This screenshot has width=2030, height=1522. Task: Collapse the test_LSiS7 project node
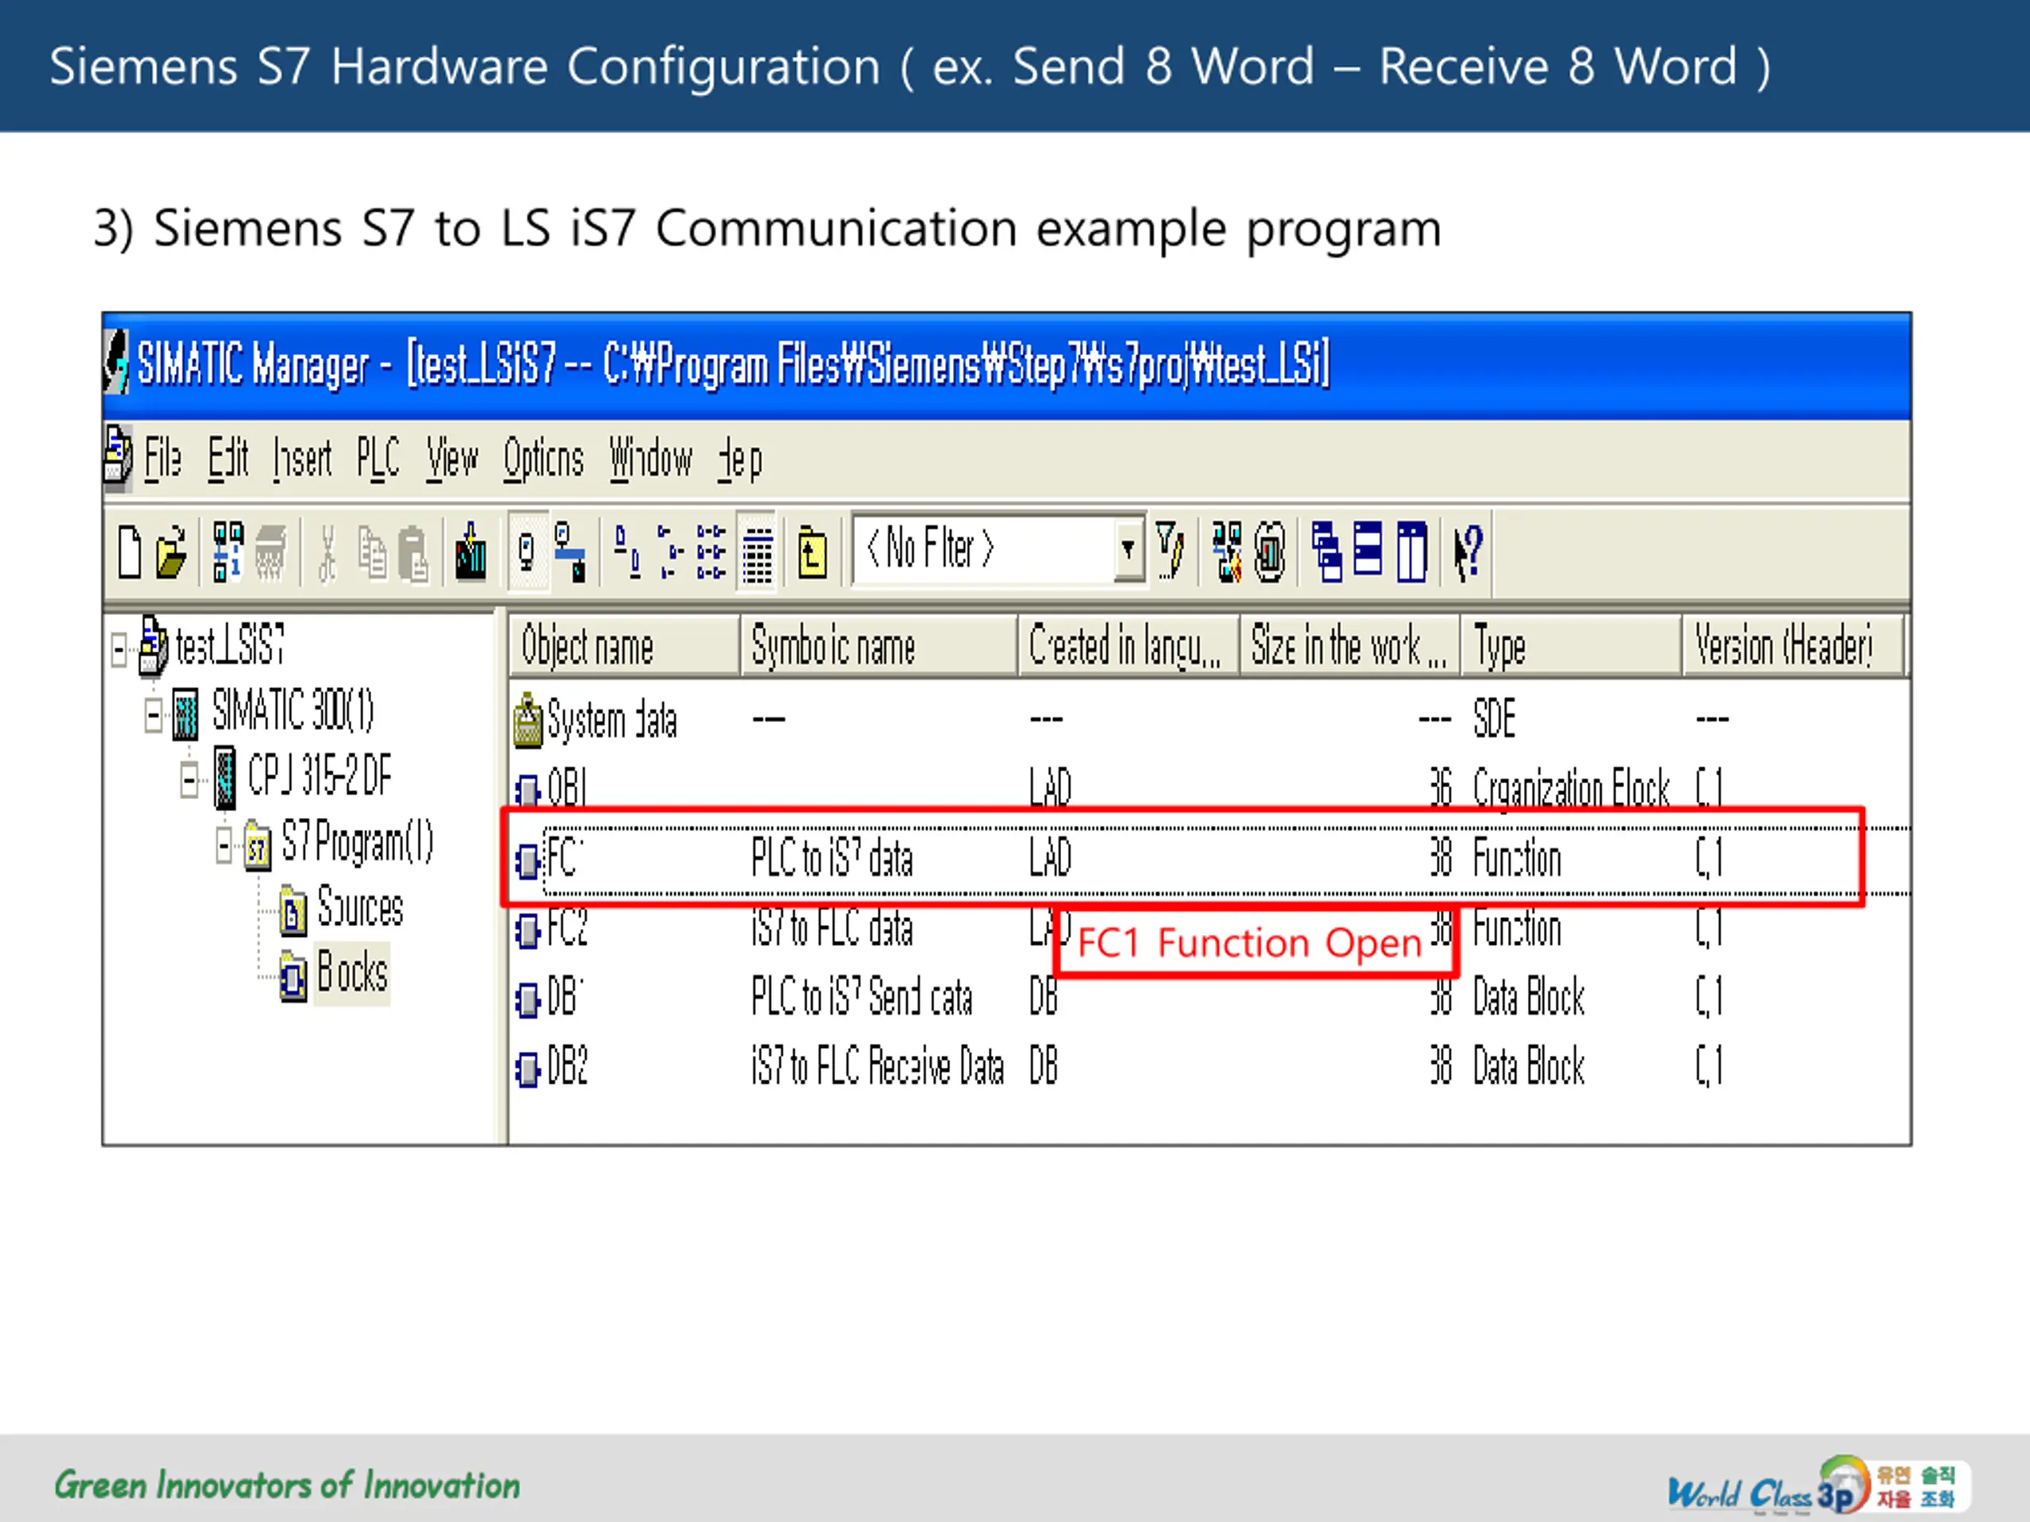tap(118, 651)
